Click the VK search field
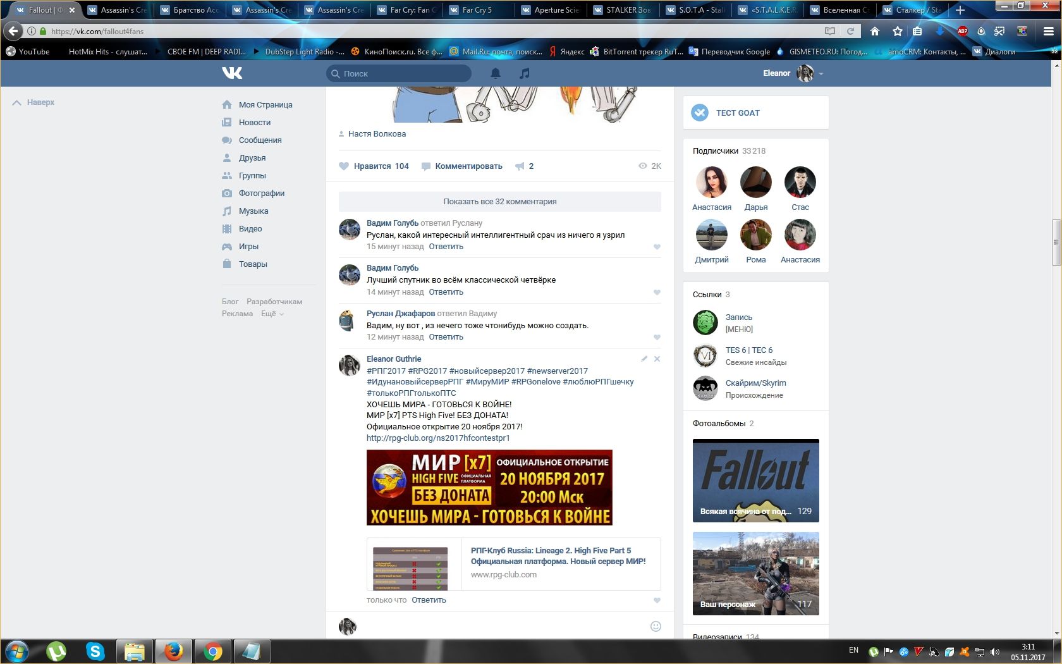The height and width of the screenshot is (664, 1062). [x=399, y=73]
